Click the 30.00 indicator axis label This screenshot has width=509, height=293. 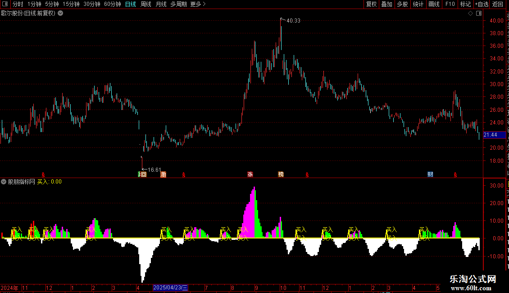tap(497, 185)
